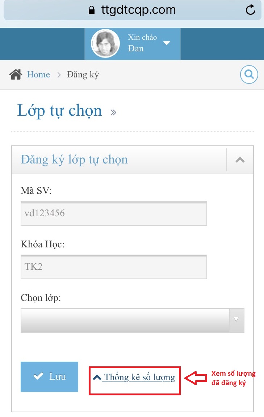The height and width of the screenshot is (417, 264).
Task: Click the up caret icon before Thống kê
Action: (97, 377)
